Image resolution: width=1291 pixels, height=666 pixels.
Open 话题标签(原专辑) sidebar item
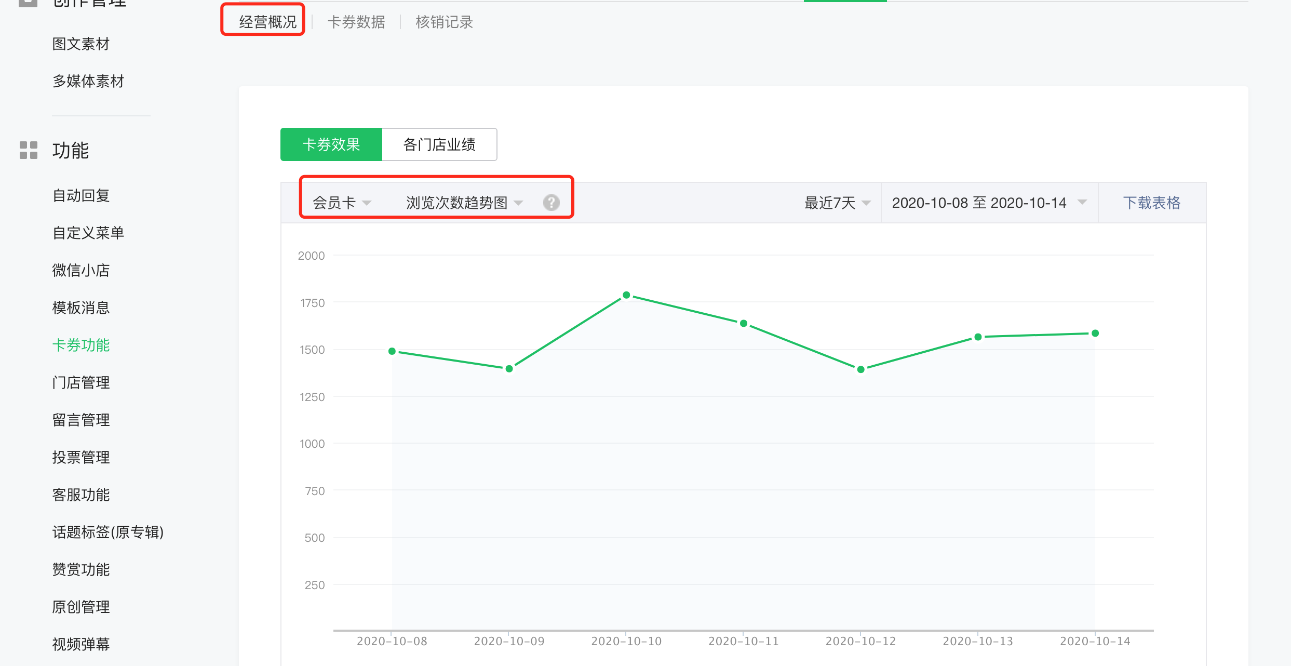[x=108, y=532]
